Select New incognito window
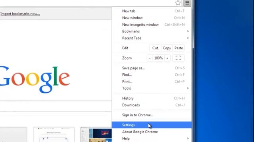Screen dimensions: 254x142 152,24
